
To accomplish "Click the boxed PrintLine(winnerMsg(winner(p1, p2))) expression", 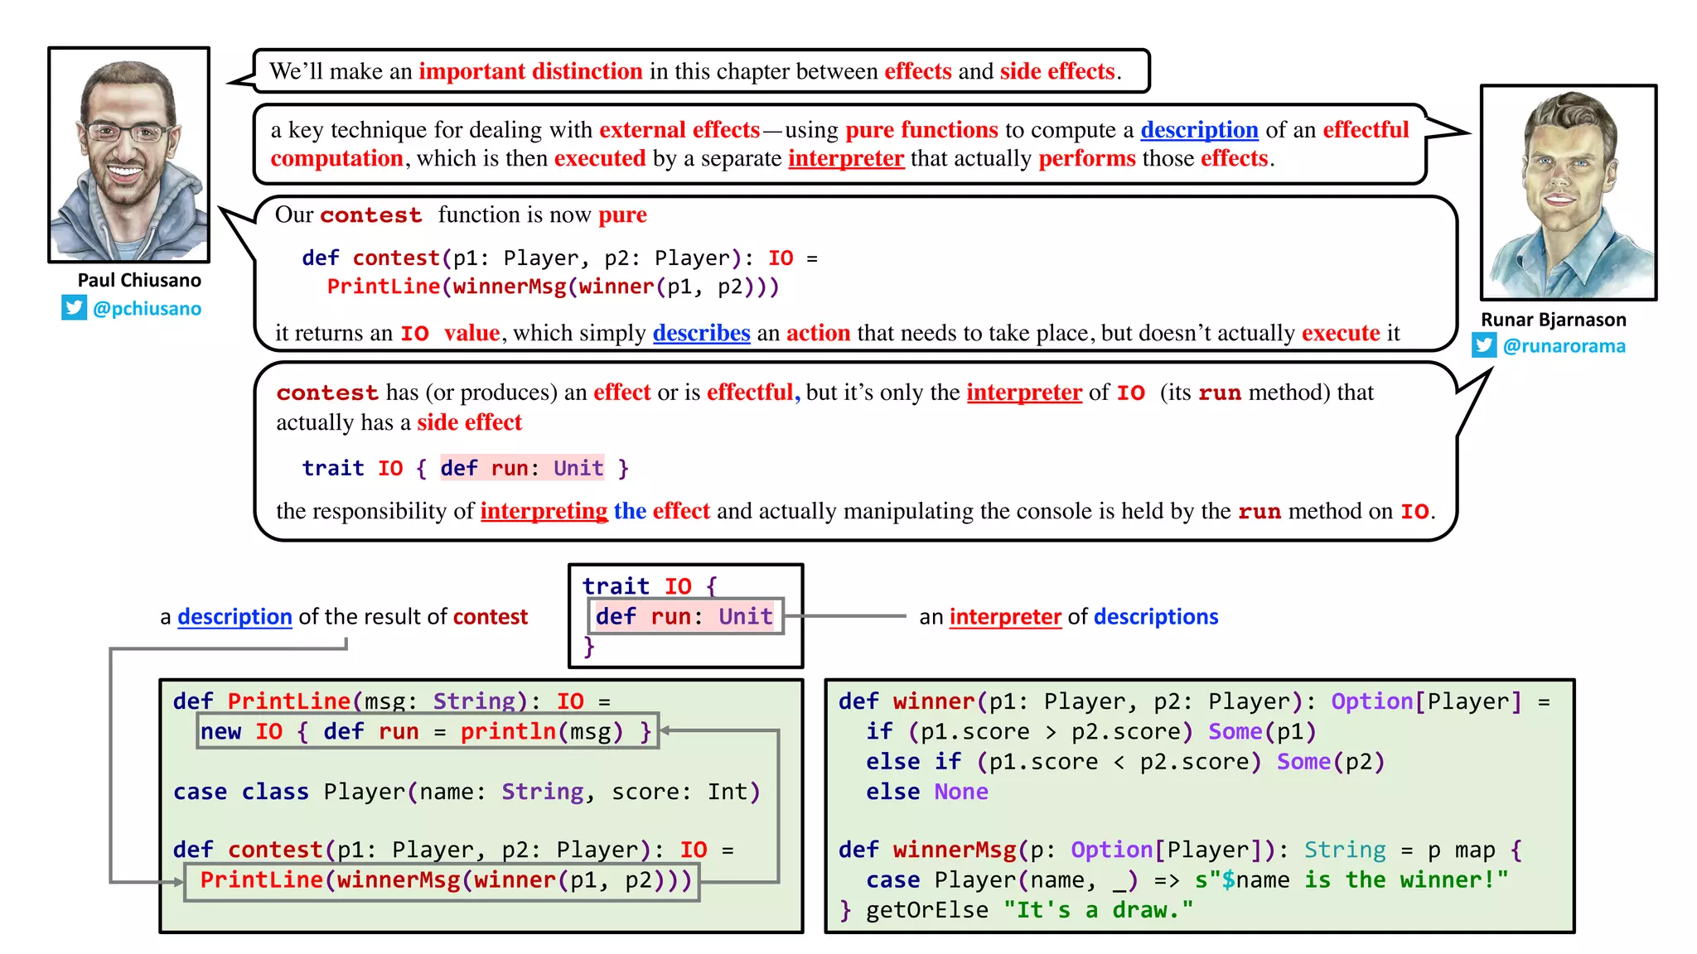I will click(442, 880).
